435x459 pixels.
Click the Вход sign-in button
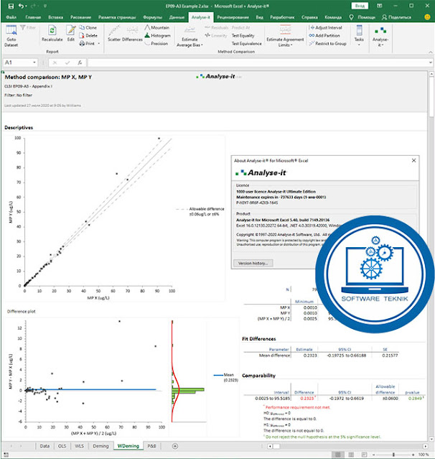click(360, 6)
